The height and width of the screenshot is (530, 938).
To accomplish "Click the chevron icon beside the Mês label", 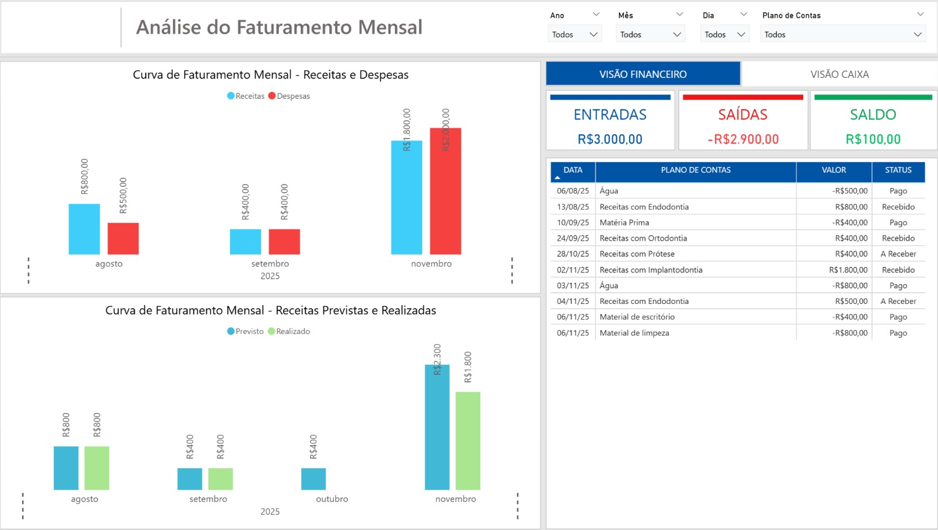I will [679, 15].
